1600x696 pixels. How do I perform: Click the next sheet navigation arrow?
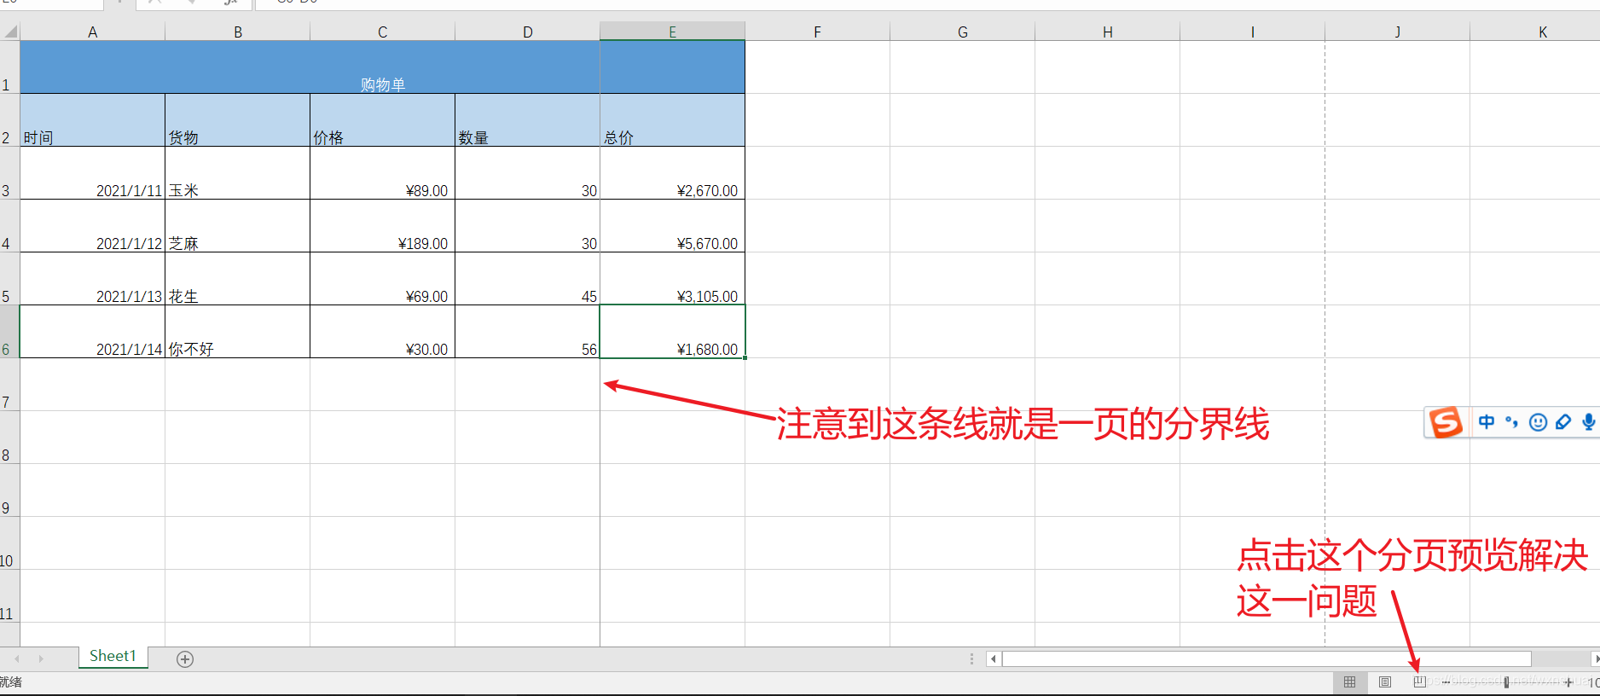[41, 658]
